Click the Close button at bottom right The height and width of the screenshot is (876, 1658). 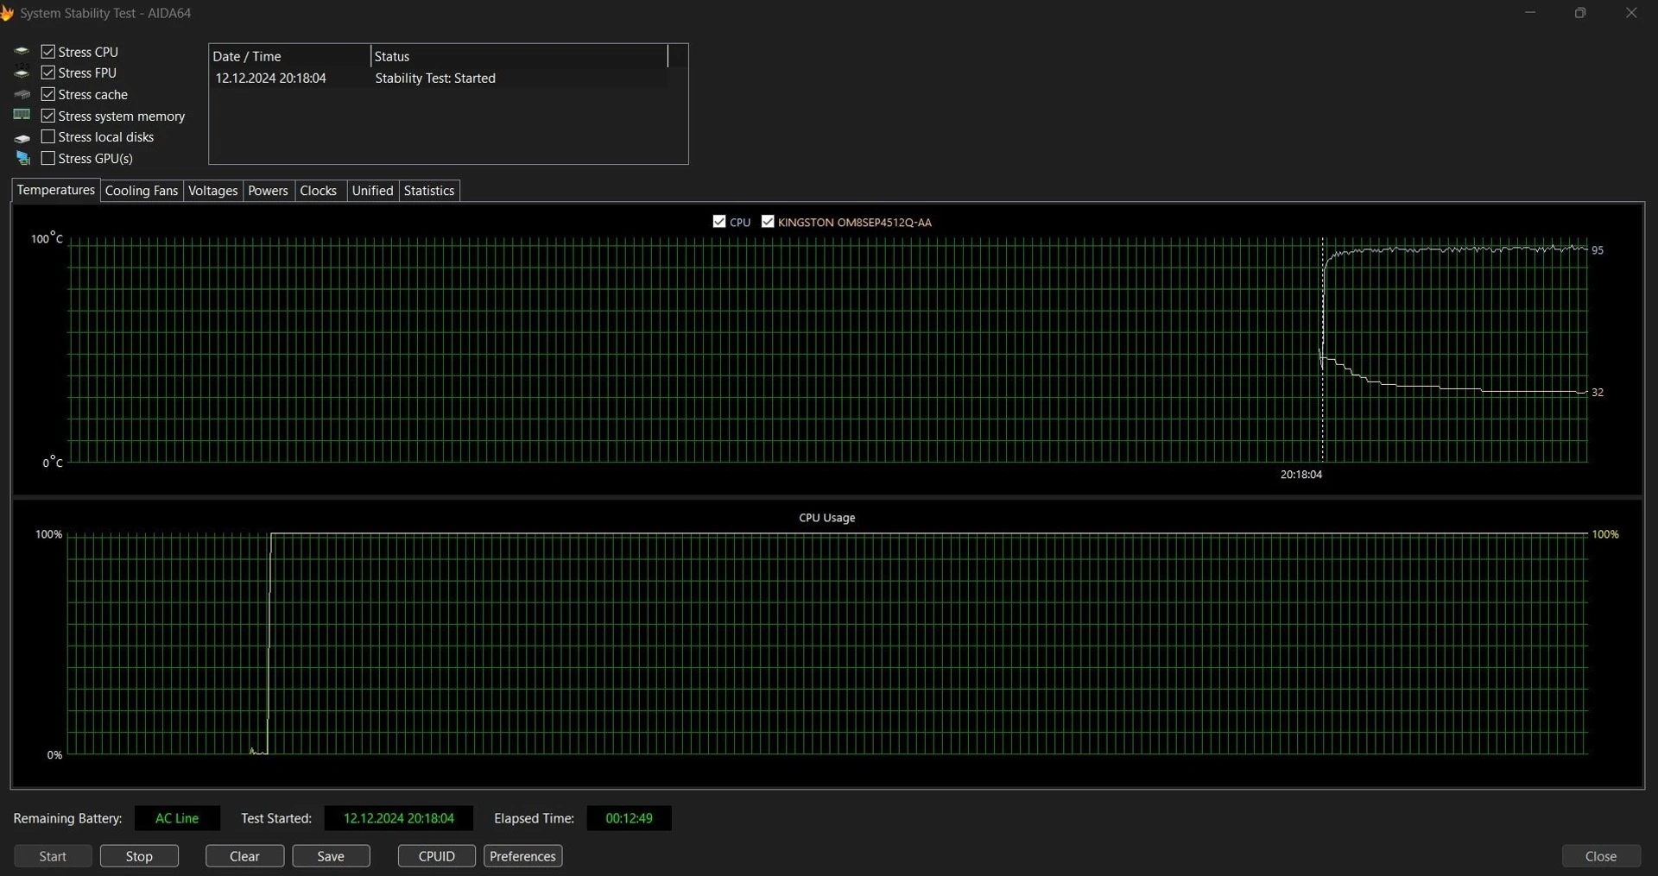(1601, 856)
